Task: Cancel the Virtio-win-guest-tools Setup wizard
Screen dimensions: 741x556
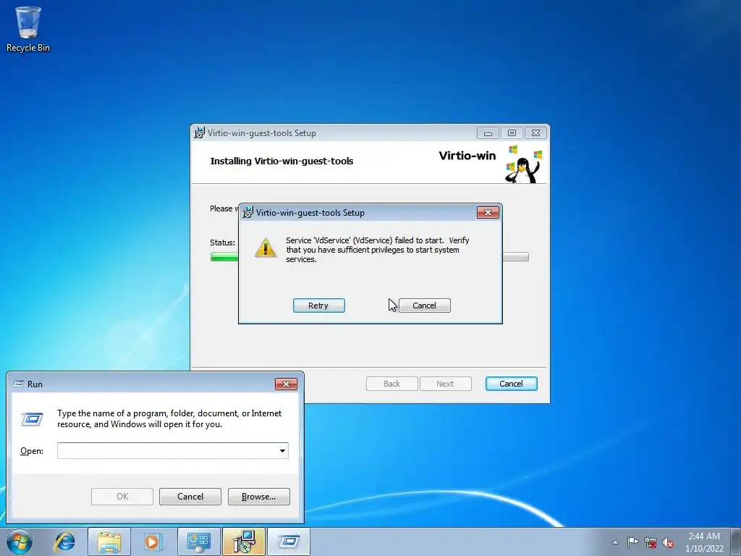Action: tap(512, 384)
